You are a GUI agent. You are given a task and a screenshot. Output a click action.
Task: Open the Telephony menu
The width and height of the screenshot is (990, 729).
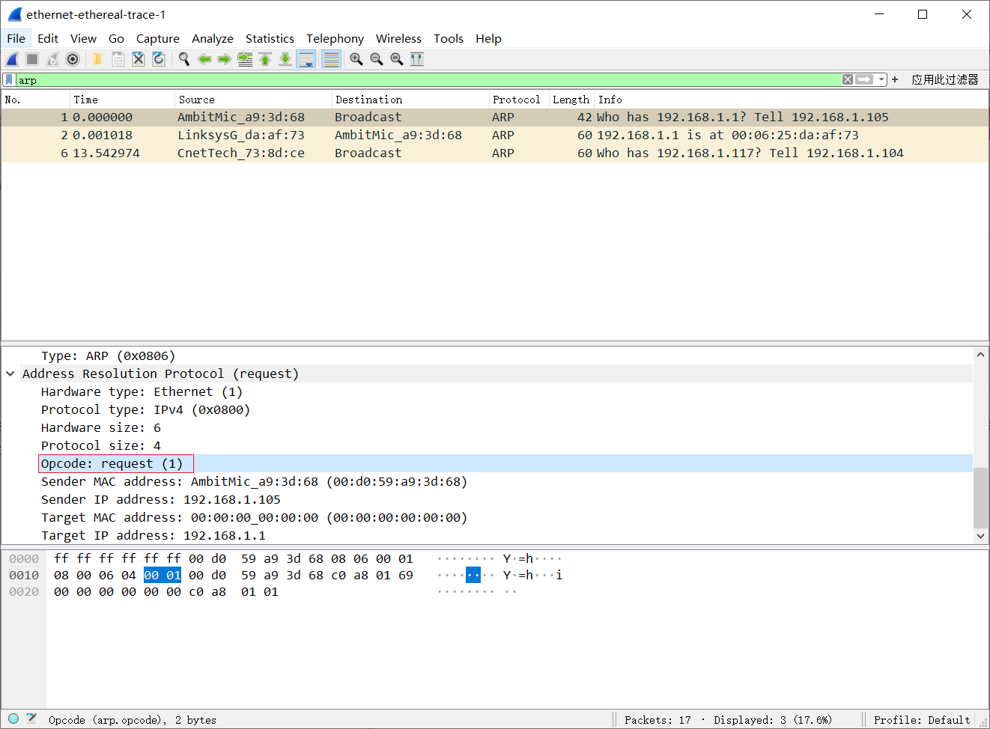point(335,38)
